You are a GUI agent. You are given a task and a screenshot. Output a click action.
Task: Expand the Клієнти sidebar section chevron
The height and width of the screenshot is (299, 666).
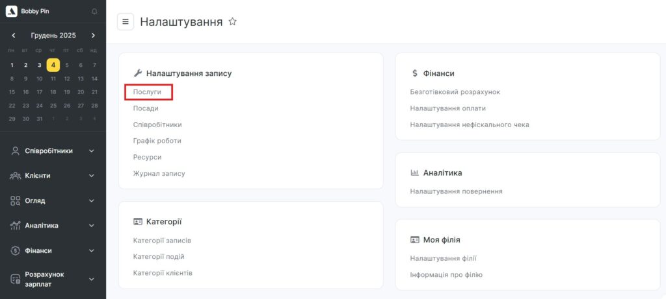pos(92,176)
